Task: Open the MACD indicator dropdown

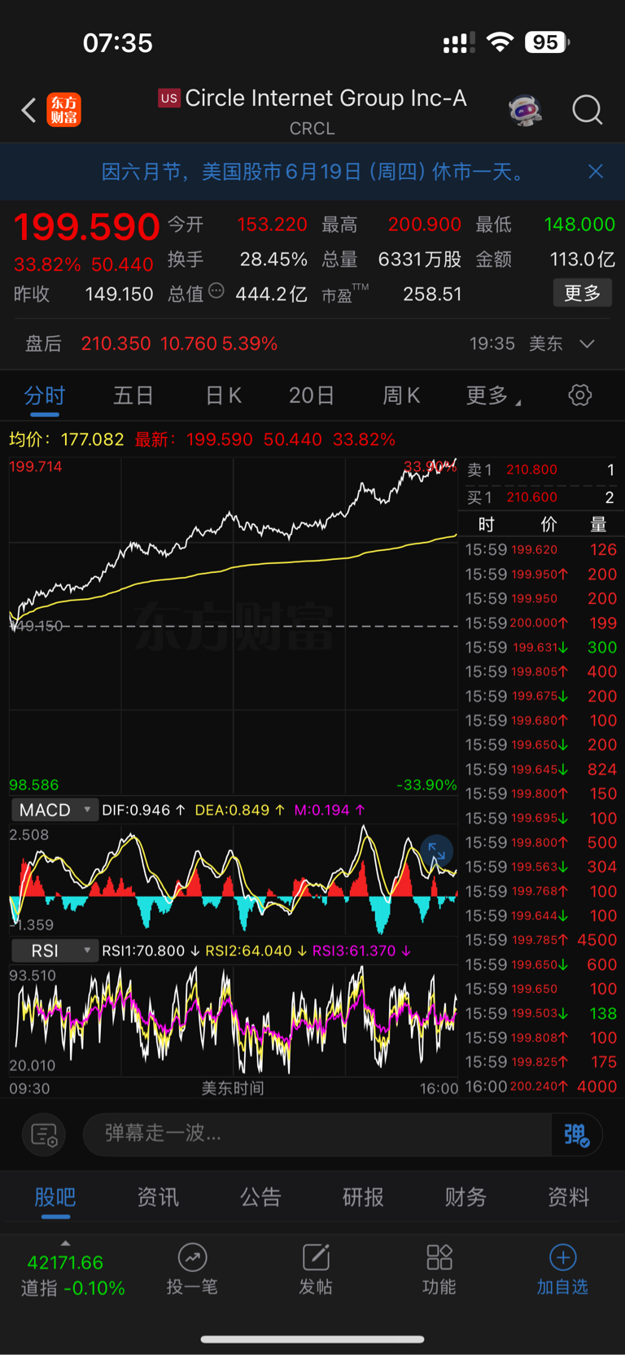Action: click(x=54, y=810)
